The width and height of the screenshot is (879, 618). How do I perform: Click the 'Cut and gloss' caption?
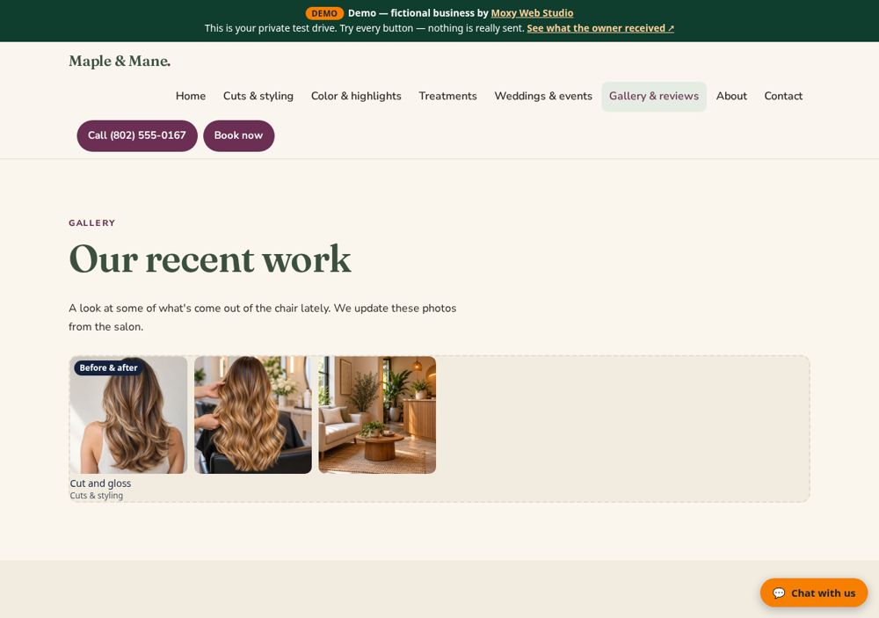tap(100, 483)
